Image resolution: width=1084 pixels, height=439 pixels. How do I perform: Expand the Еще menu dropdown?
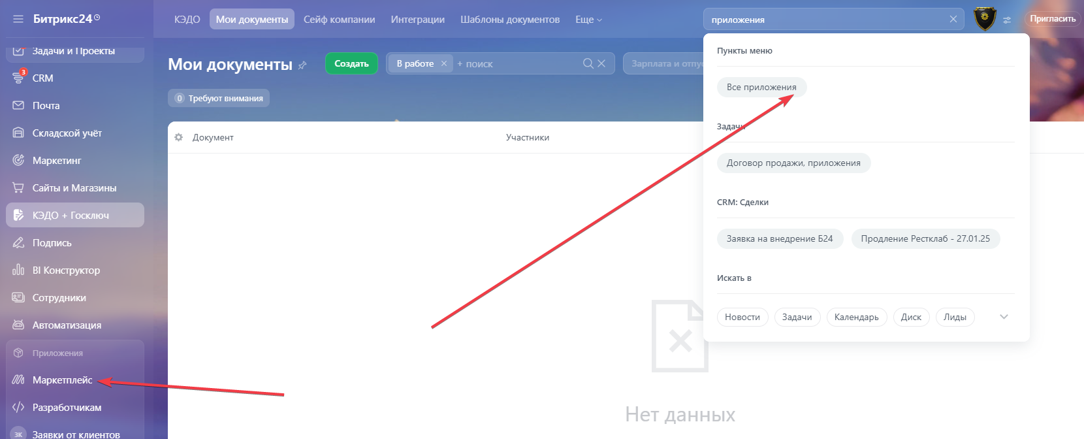588,20
